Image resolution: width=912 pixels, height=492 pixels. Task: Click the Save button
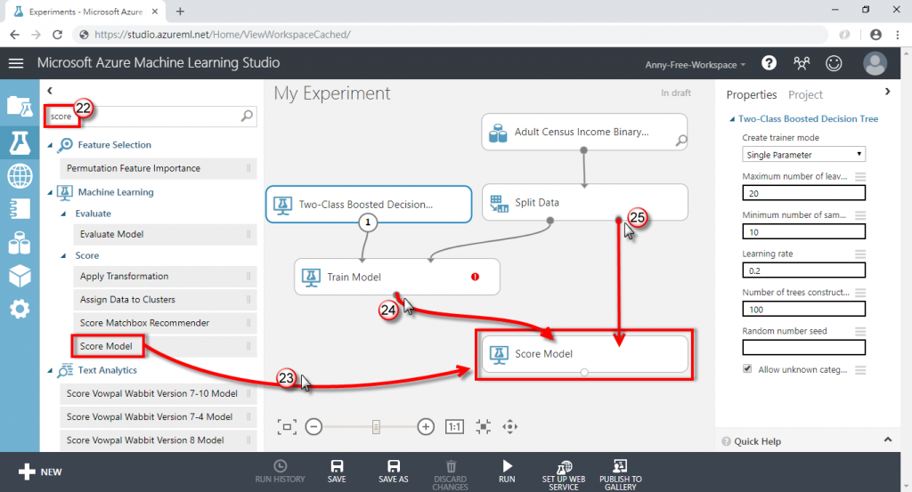[337, 472]
